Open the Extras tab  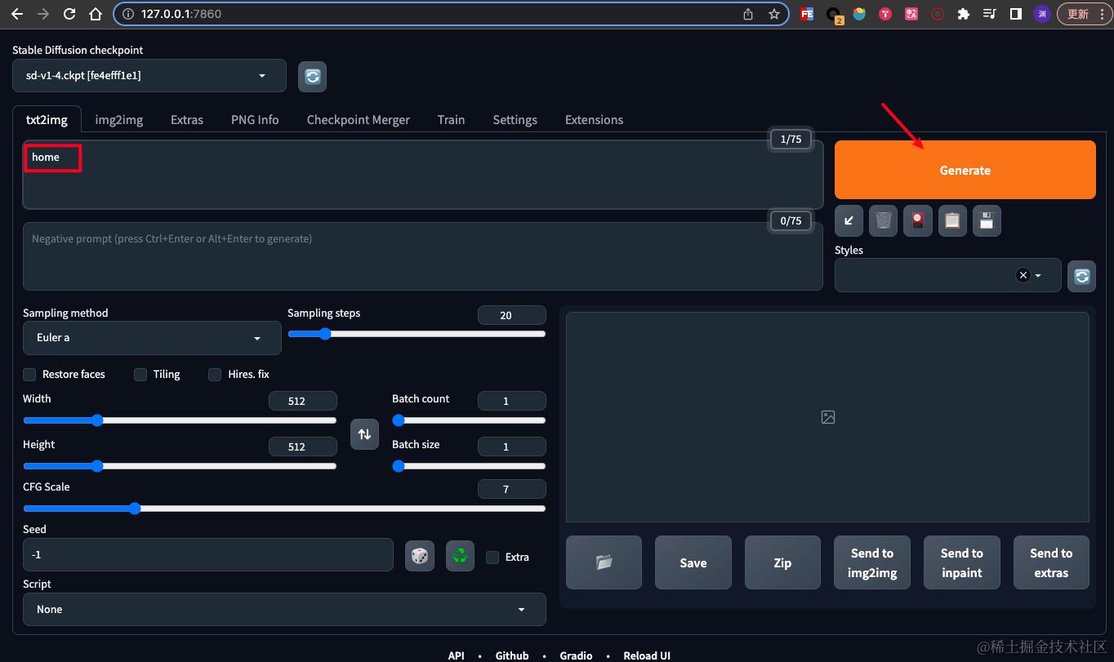coord(187,120)
